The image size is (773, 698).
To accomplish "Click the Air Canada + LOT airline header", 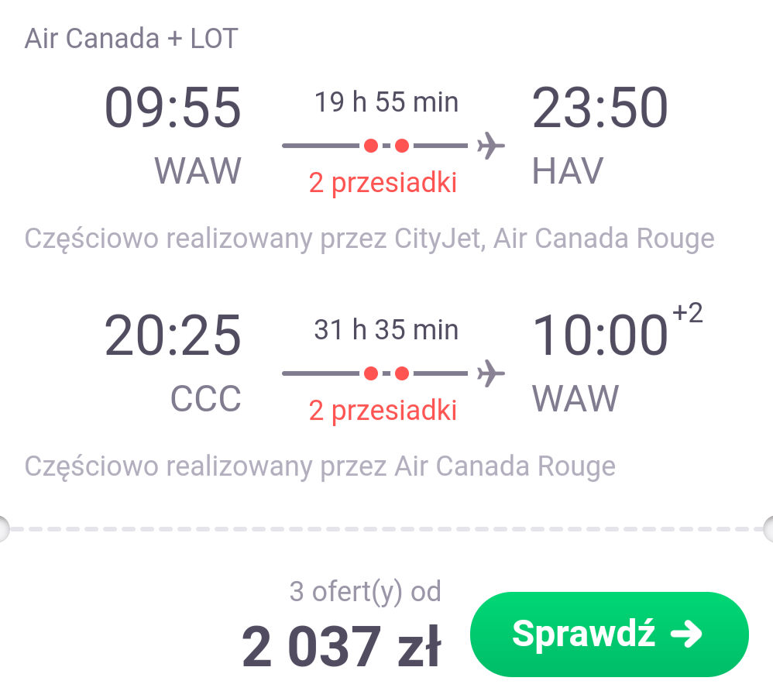I will (132, 39).
